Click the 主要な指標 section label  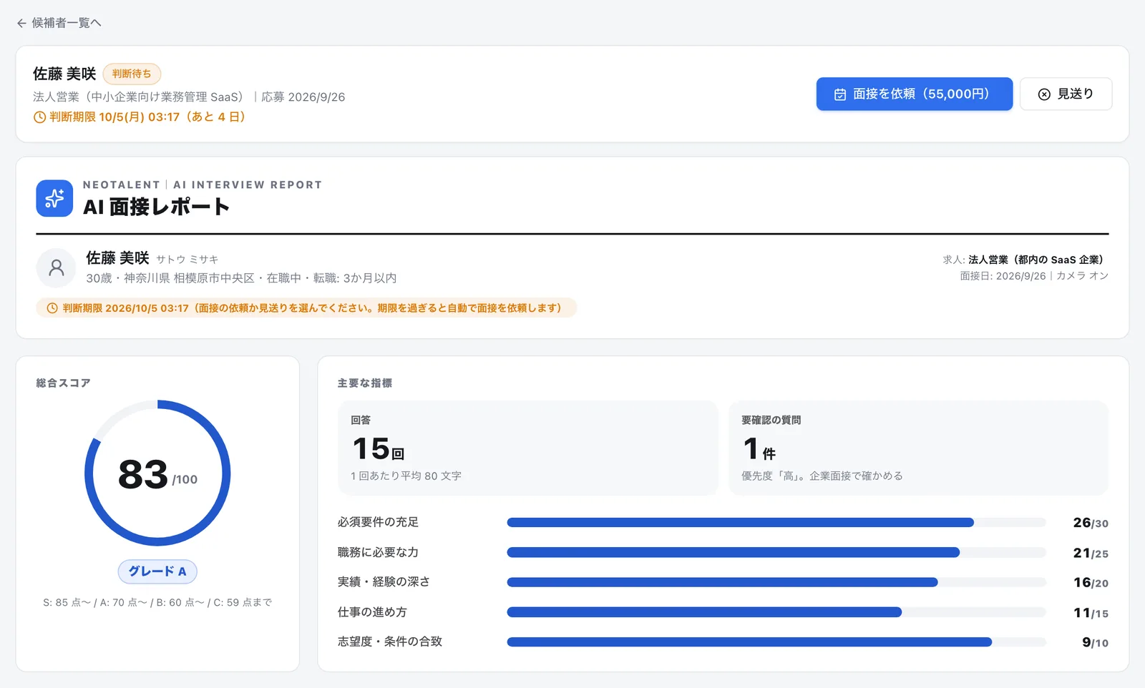pos(365,383)
